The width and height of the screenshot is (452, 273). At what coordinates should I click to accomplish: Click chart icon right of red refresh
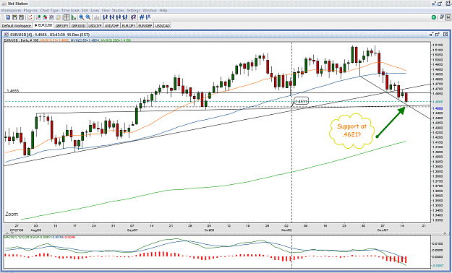tap(38, 17)
